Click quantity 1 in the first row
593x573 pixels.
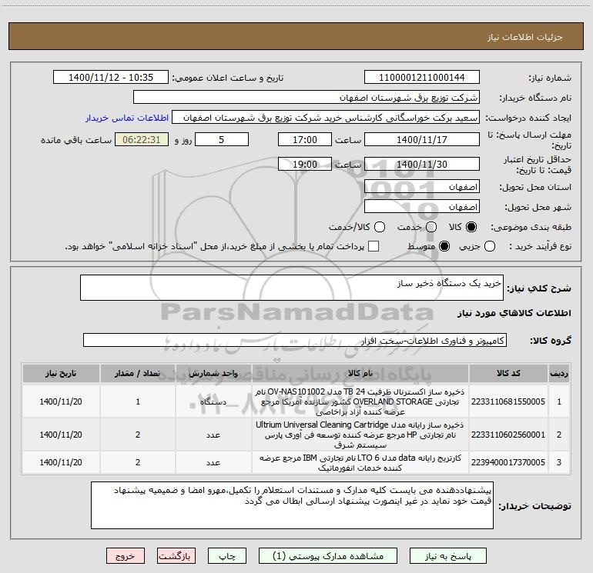tap(138, 401)
